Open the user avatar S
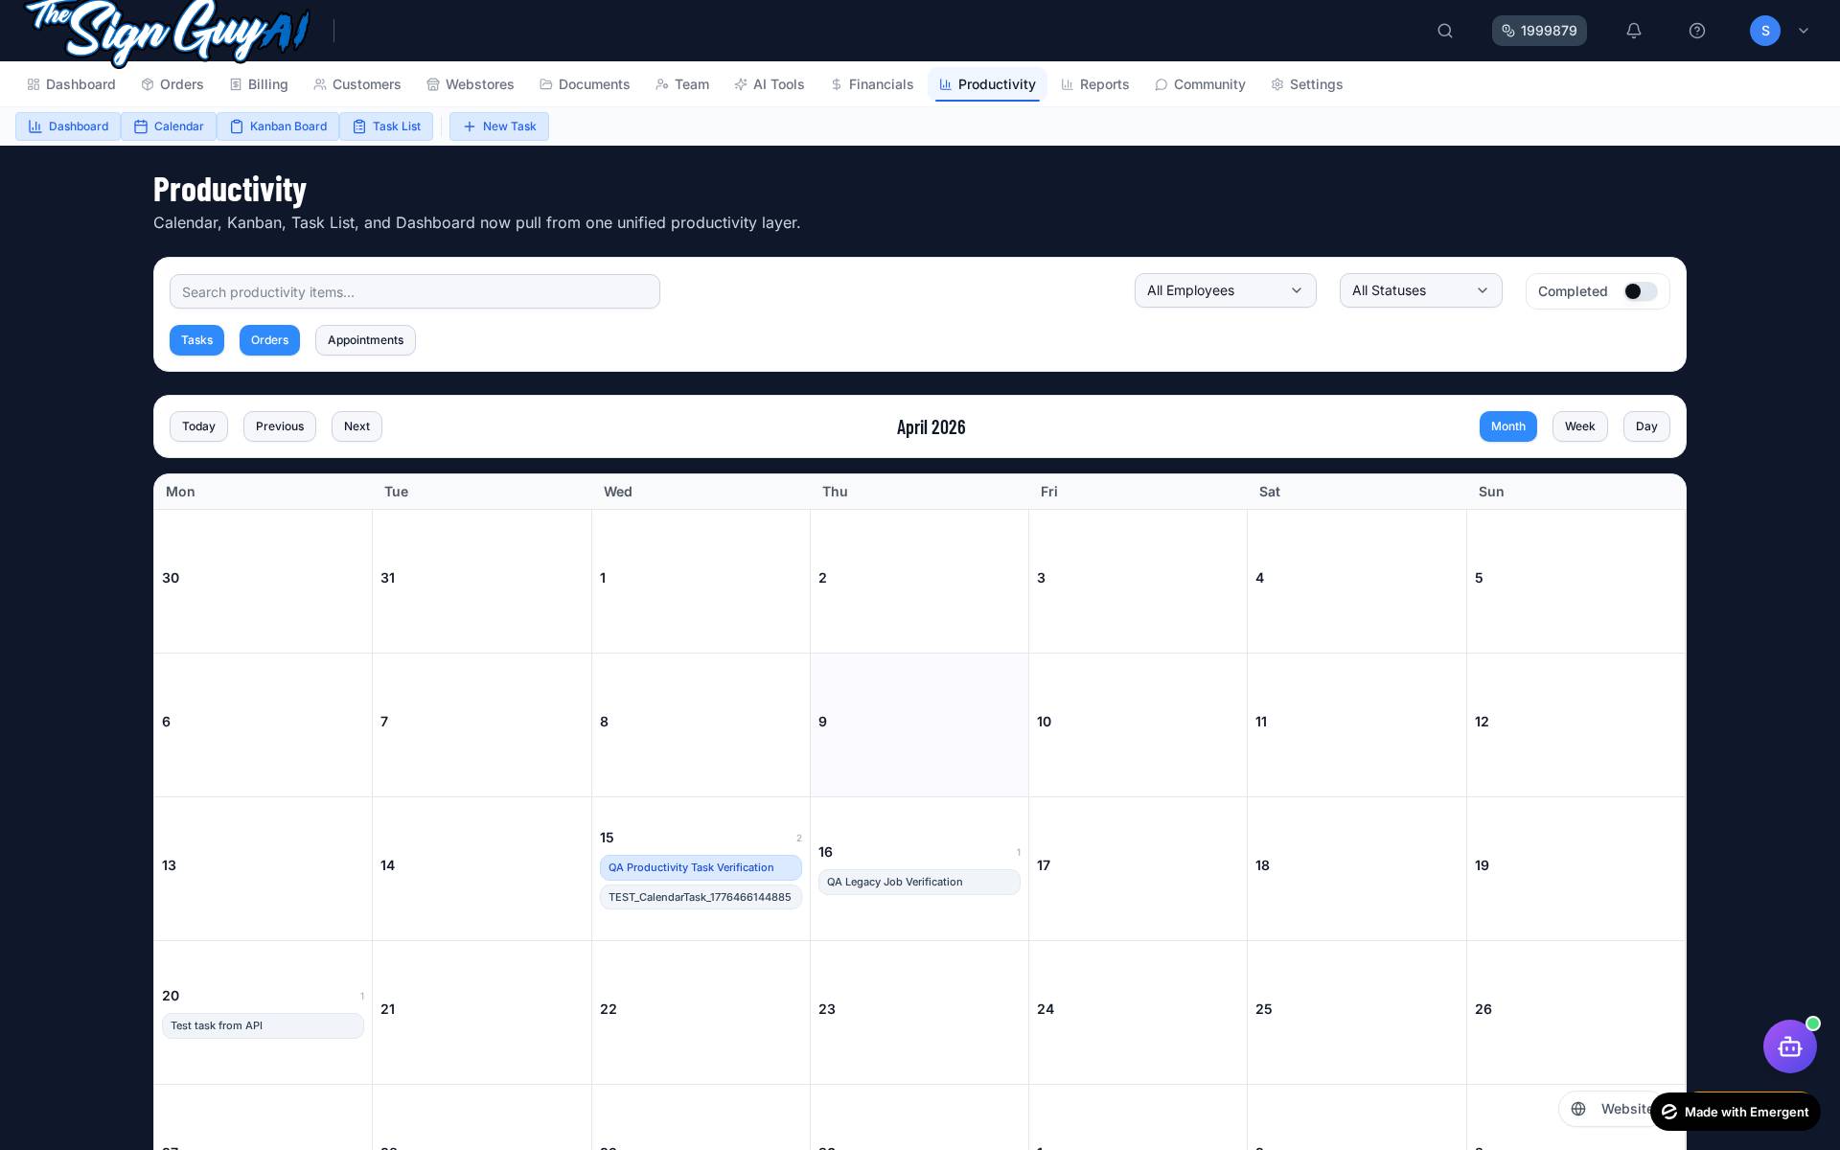 [1765, 31]
